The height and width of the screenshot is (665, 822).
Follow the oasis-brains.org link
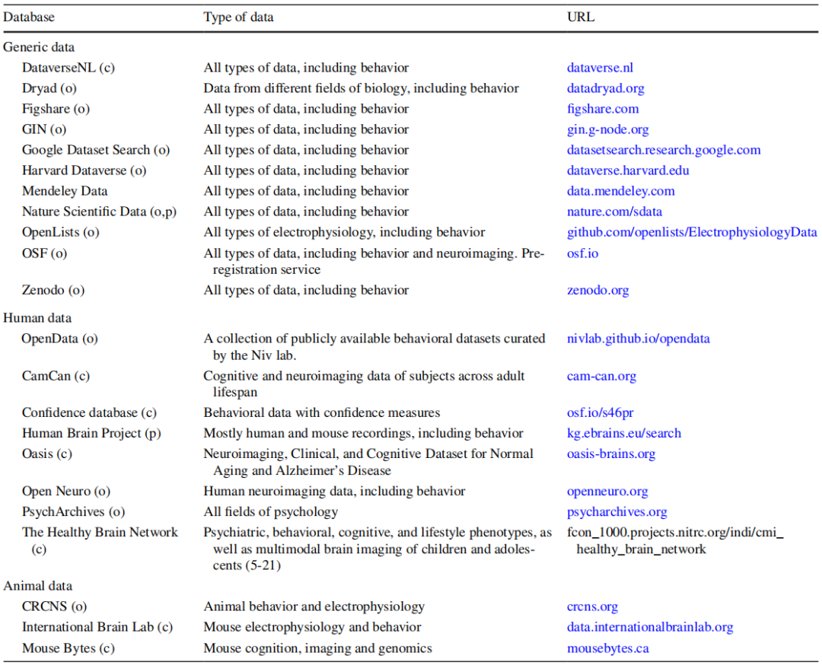coord(610,454)
